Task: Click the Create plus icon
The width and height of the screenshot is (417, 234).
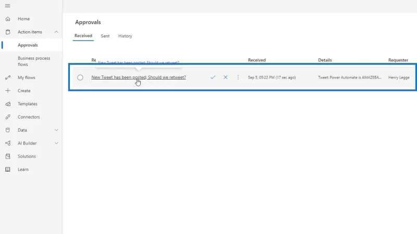Action: (8, 90)
